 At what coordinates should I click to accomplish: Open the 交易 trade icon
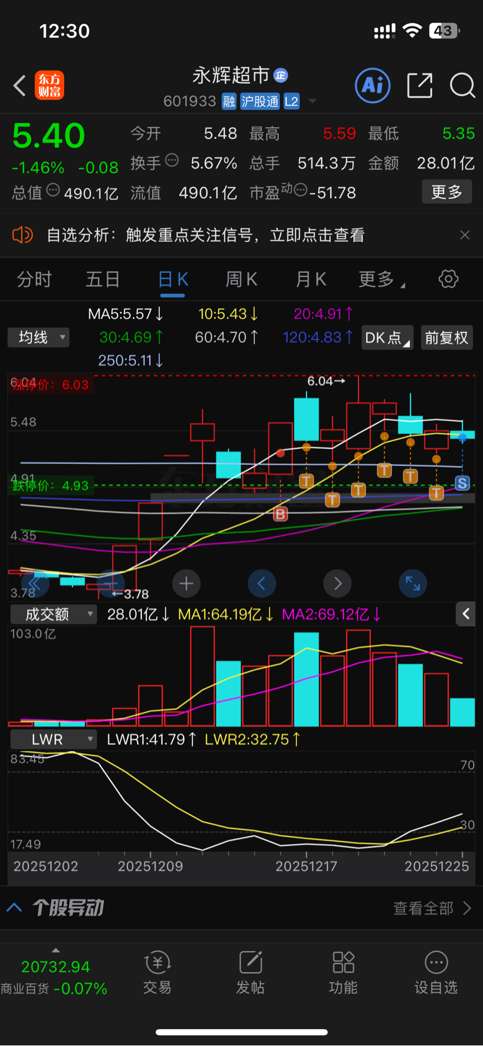pos(157,972)
